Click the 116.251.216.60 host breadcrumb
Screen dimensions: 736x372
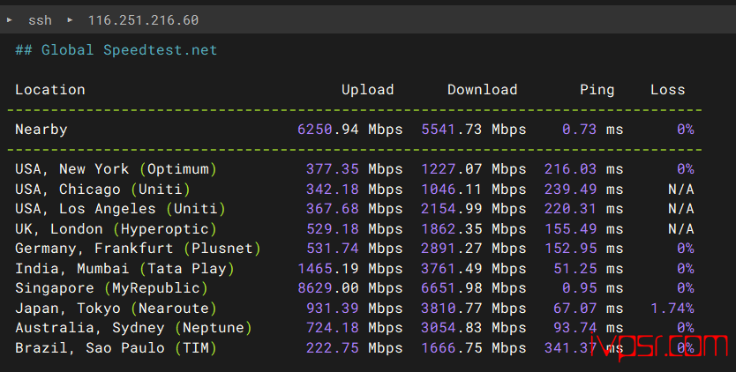tap(144, 20)
